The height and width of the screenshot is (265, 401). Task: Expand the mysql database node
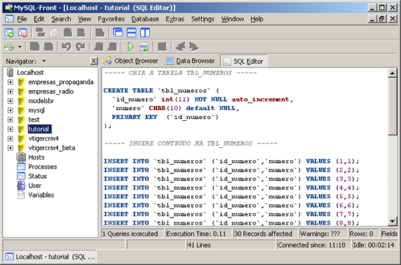(10, 110)
